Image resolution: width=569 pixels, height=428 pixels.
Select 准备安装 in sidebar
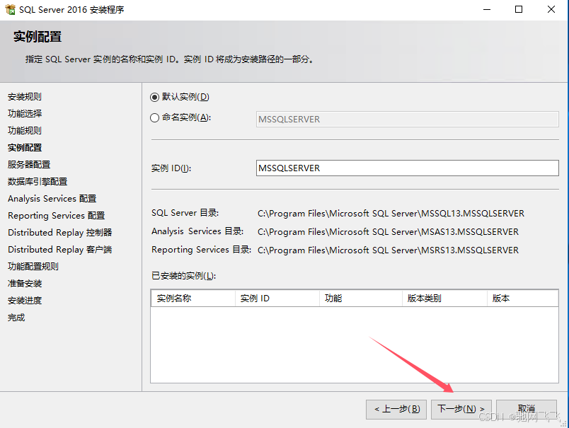pos(25,284)
